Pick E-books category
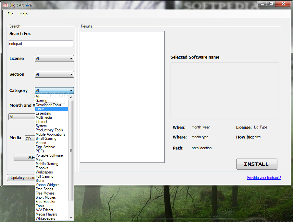 [x=52, y=168]
